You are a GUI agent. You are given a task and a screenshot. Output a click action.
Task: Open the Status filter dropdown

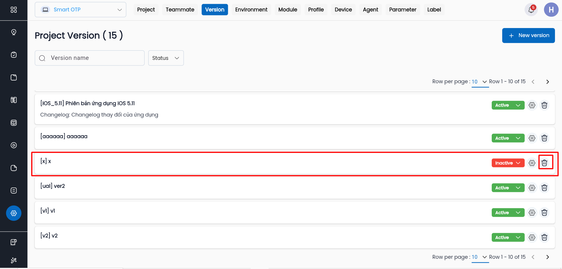pos(166,58)
